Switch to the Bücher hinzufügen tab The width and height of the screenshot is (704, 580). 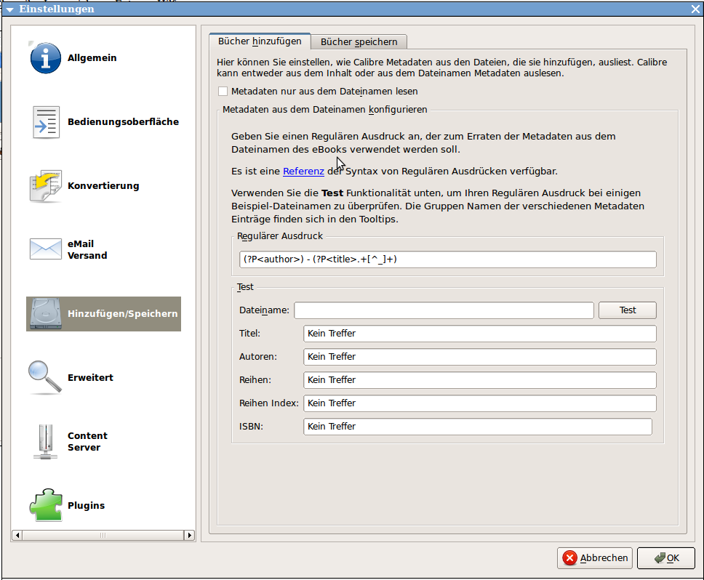tap(260, 41)
